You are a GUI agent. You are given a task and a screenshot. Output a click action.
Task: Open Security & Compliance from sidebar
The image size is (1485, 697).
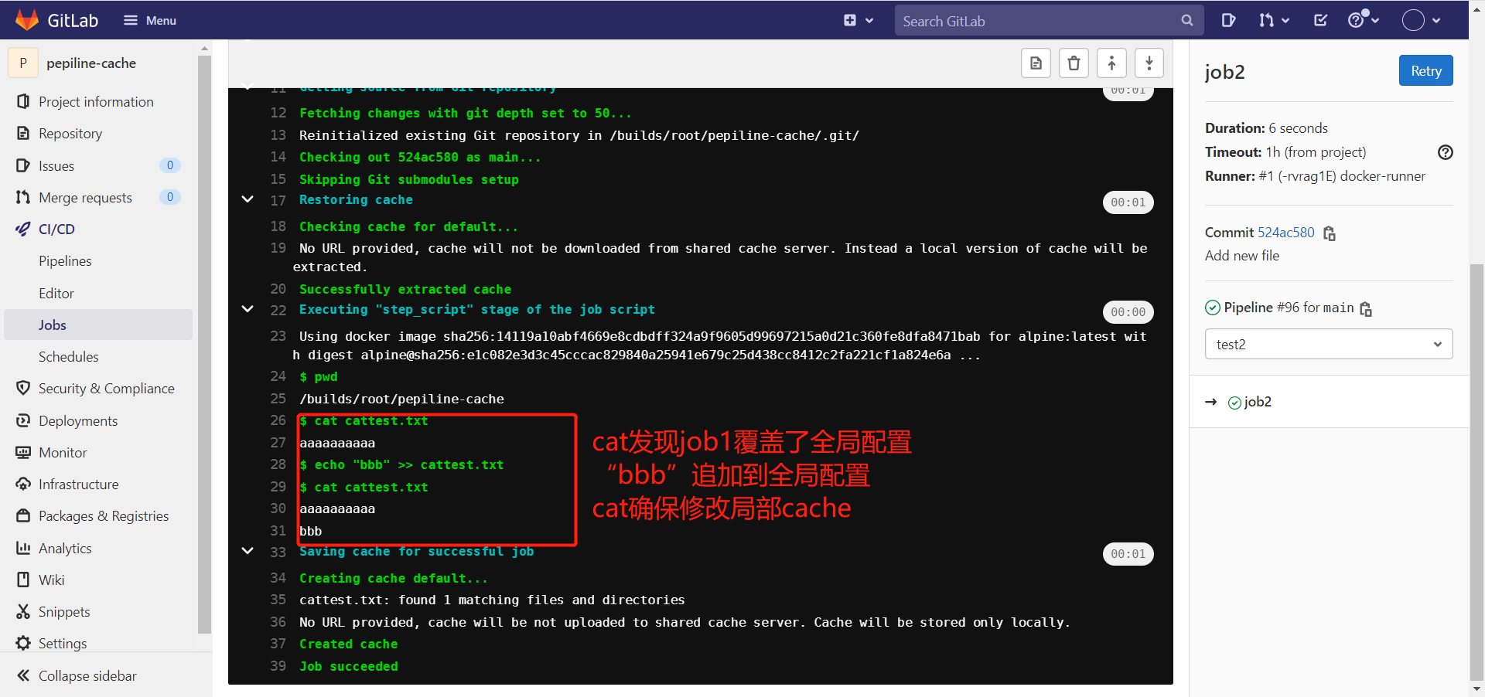[x=106, y=388]
